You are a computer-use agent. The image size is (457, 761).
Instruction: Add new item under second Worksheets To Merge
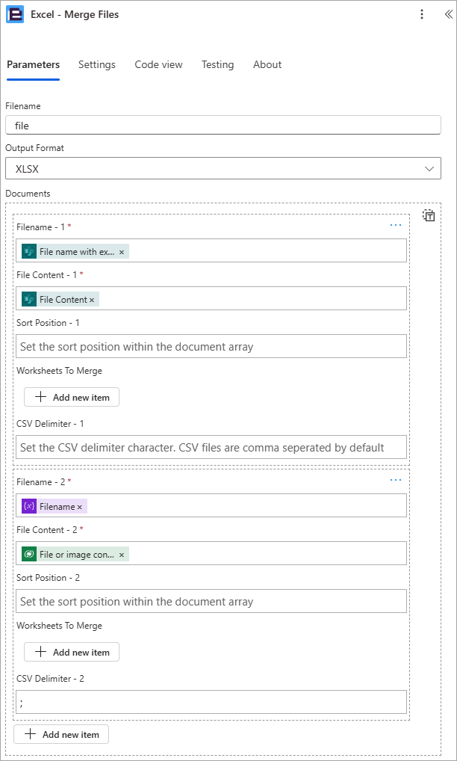click(72, 652)
